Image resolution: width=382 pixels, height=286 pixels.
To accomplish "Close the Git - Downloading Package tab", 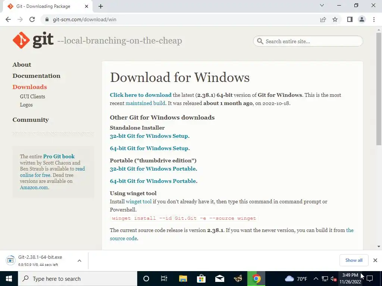I will [x=87, y=6].
